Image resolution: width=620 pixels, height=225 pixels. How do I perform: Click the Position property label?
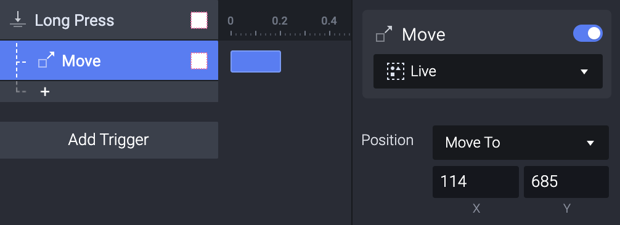pos(388,140)
